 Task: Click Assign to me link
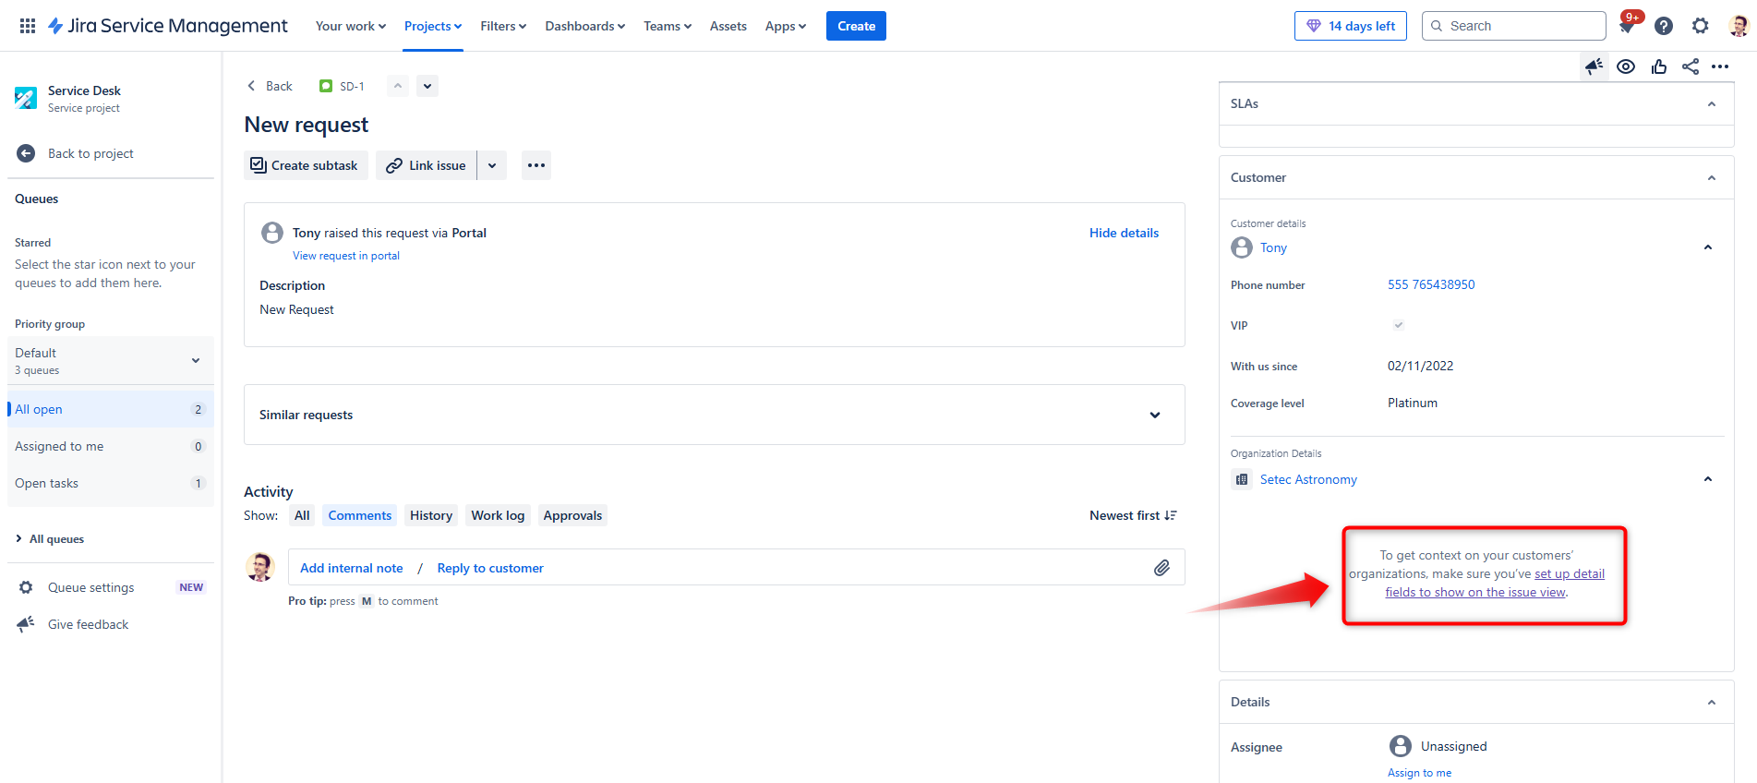1419,773
